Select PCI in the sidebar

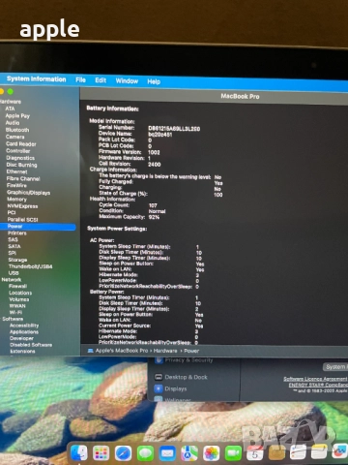[12, 212]
